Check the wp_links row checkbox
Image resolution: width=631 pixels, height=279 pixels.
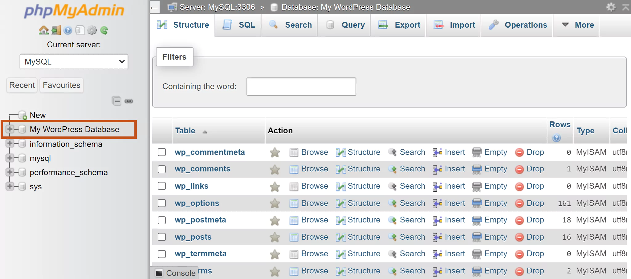pos(162,186)
